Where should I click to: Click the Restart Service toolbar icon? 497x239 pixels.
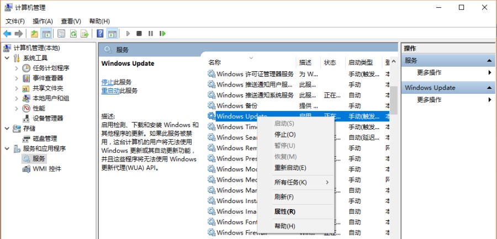coord(162,33)
